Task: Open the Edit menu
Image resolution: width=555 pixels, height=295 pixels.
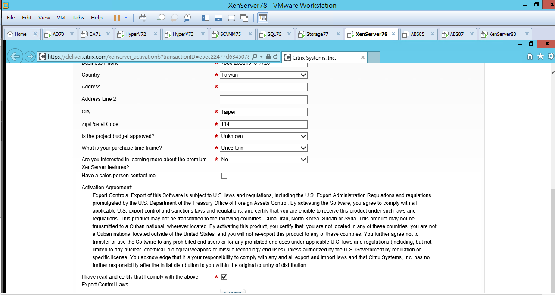Action: coord(27,18)
